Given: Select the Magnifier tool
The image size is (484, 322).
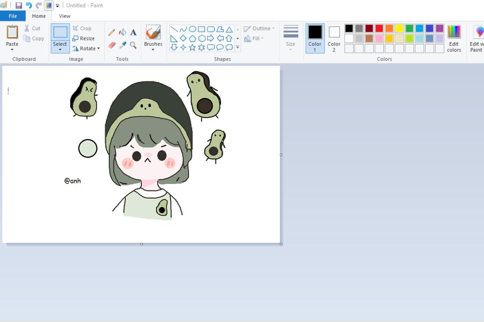Looking at the screenshot, I should click(133, 45).
